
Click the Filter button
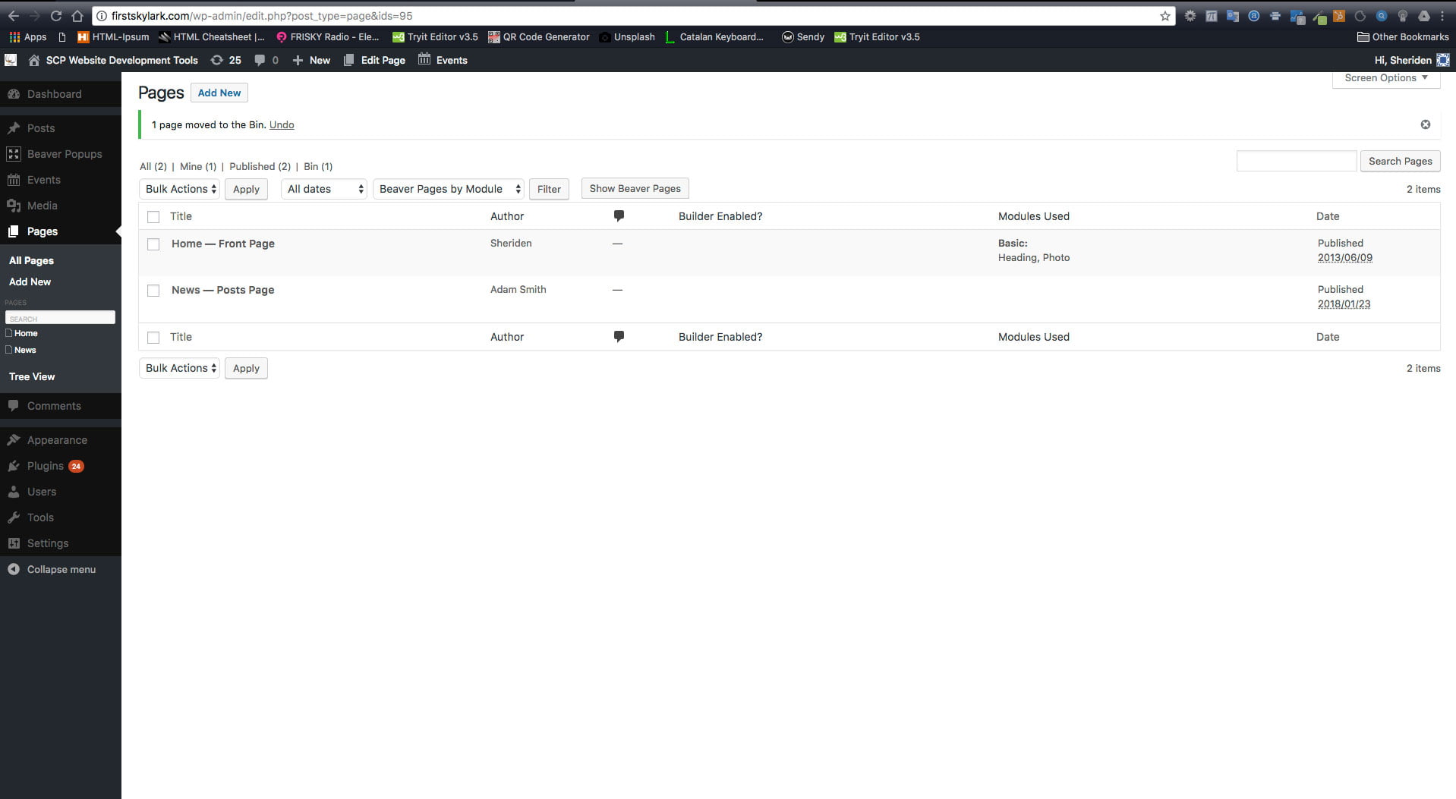[x=549, y=189]
